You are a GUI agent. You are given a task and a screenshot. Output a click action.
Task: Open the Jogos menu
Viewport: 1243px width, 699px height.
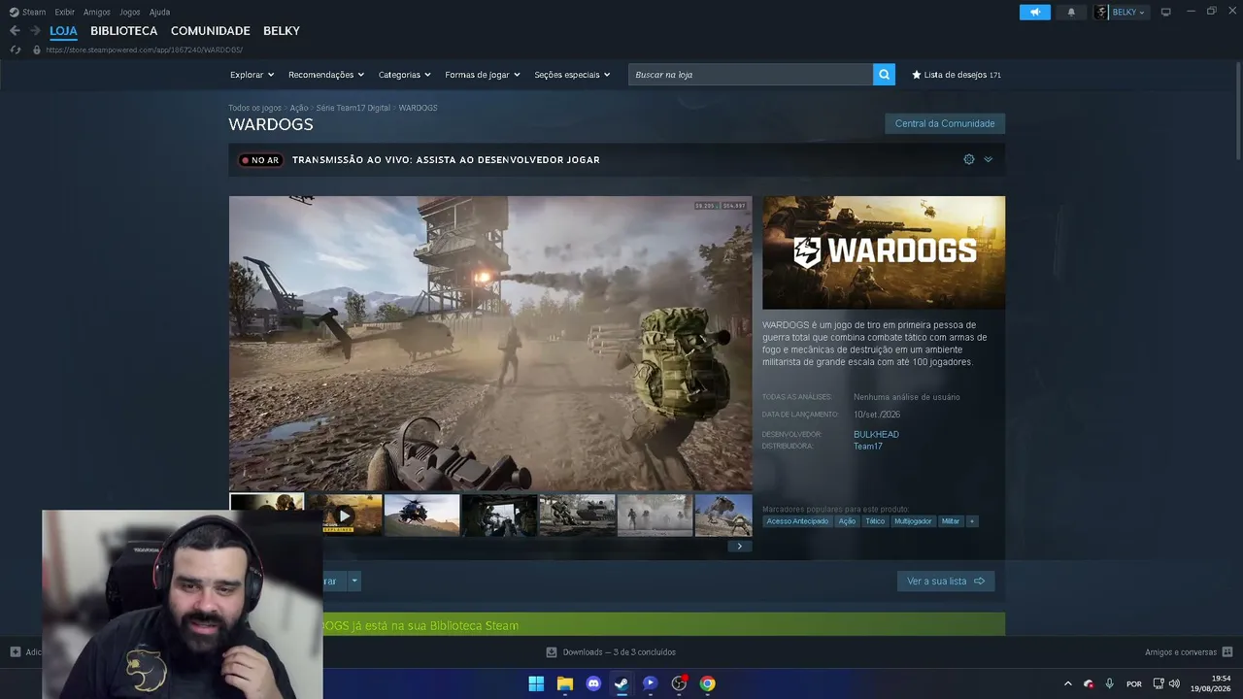tap(129, 12)
